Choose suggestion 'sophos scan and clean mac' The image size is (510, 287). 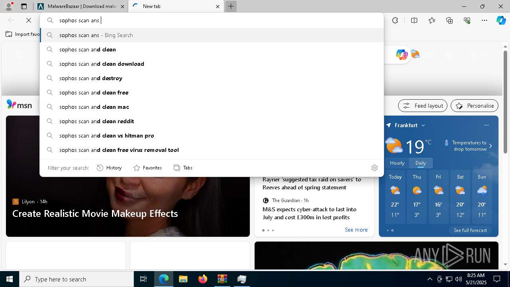212,107
